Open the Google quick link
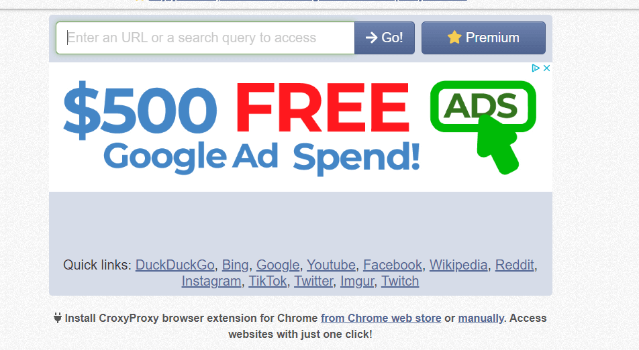Screen dimensions: 639x350 [x=278, y=265]
